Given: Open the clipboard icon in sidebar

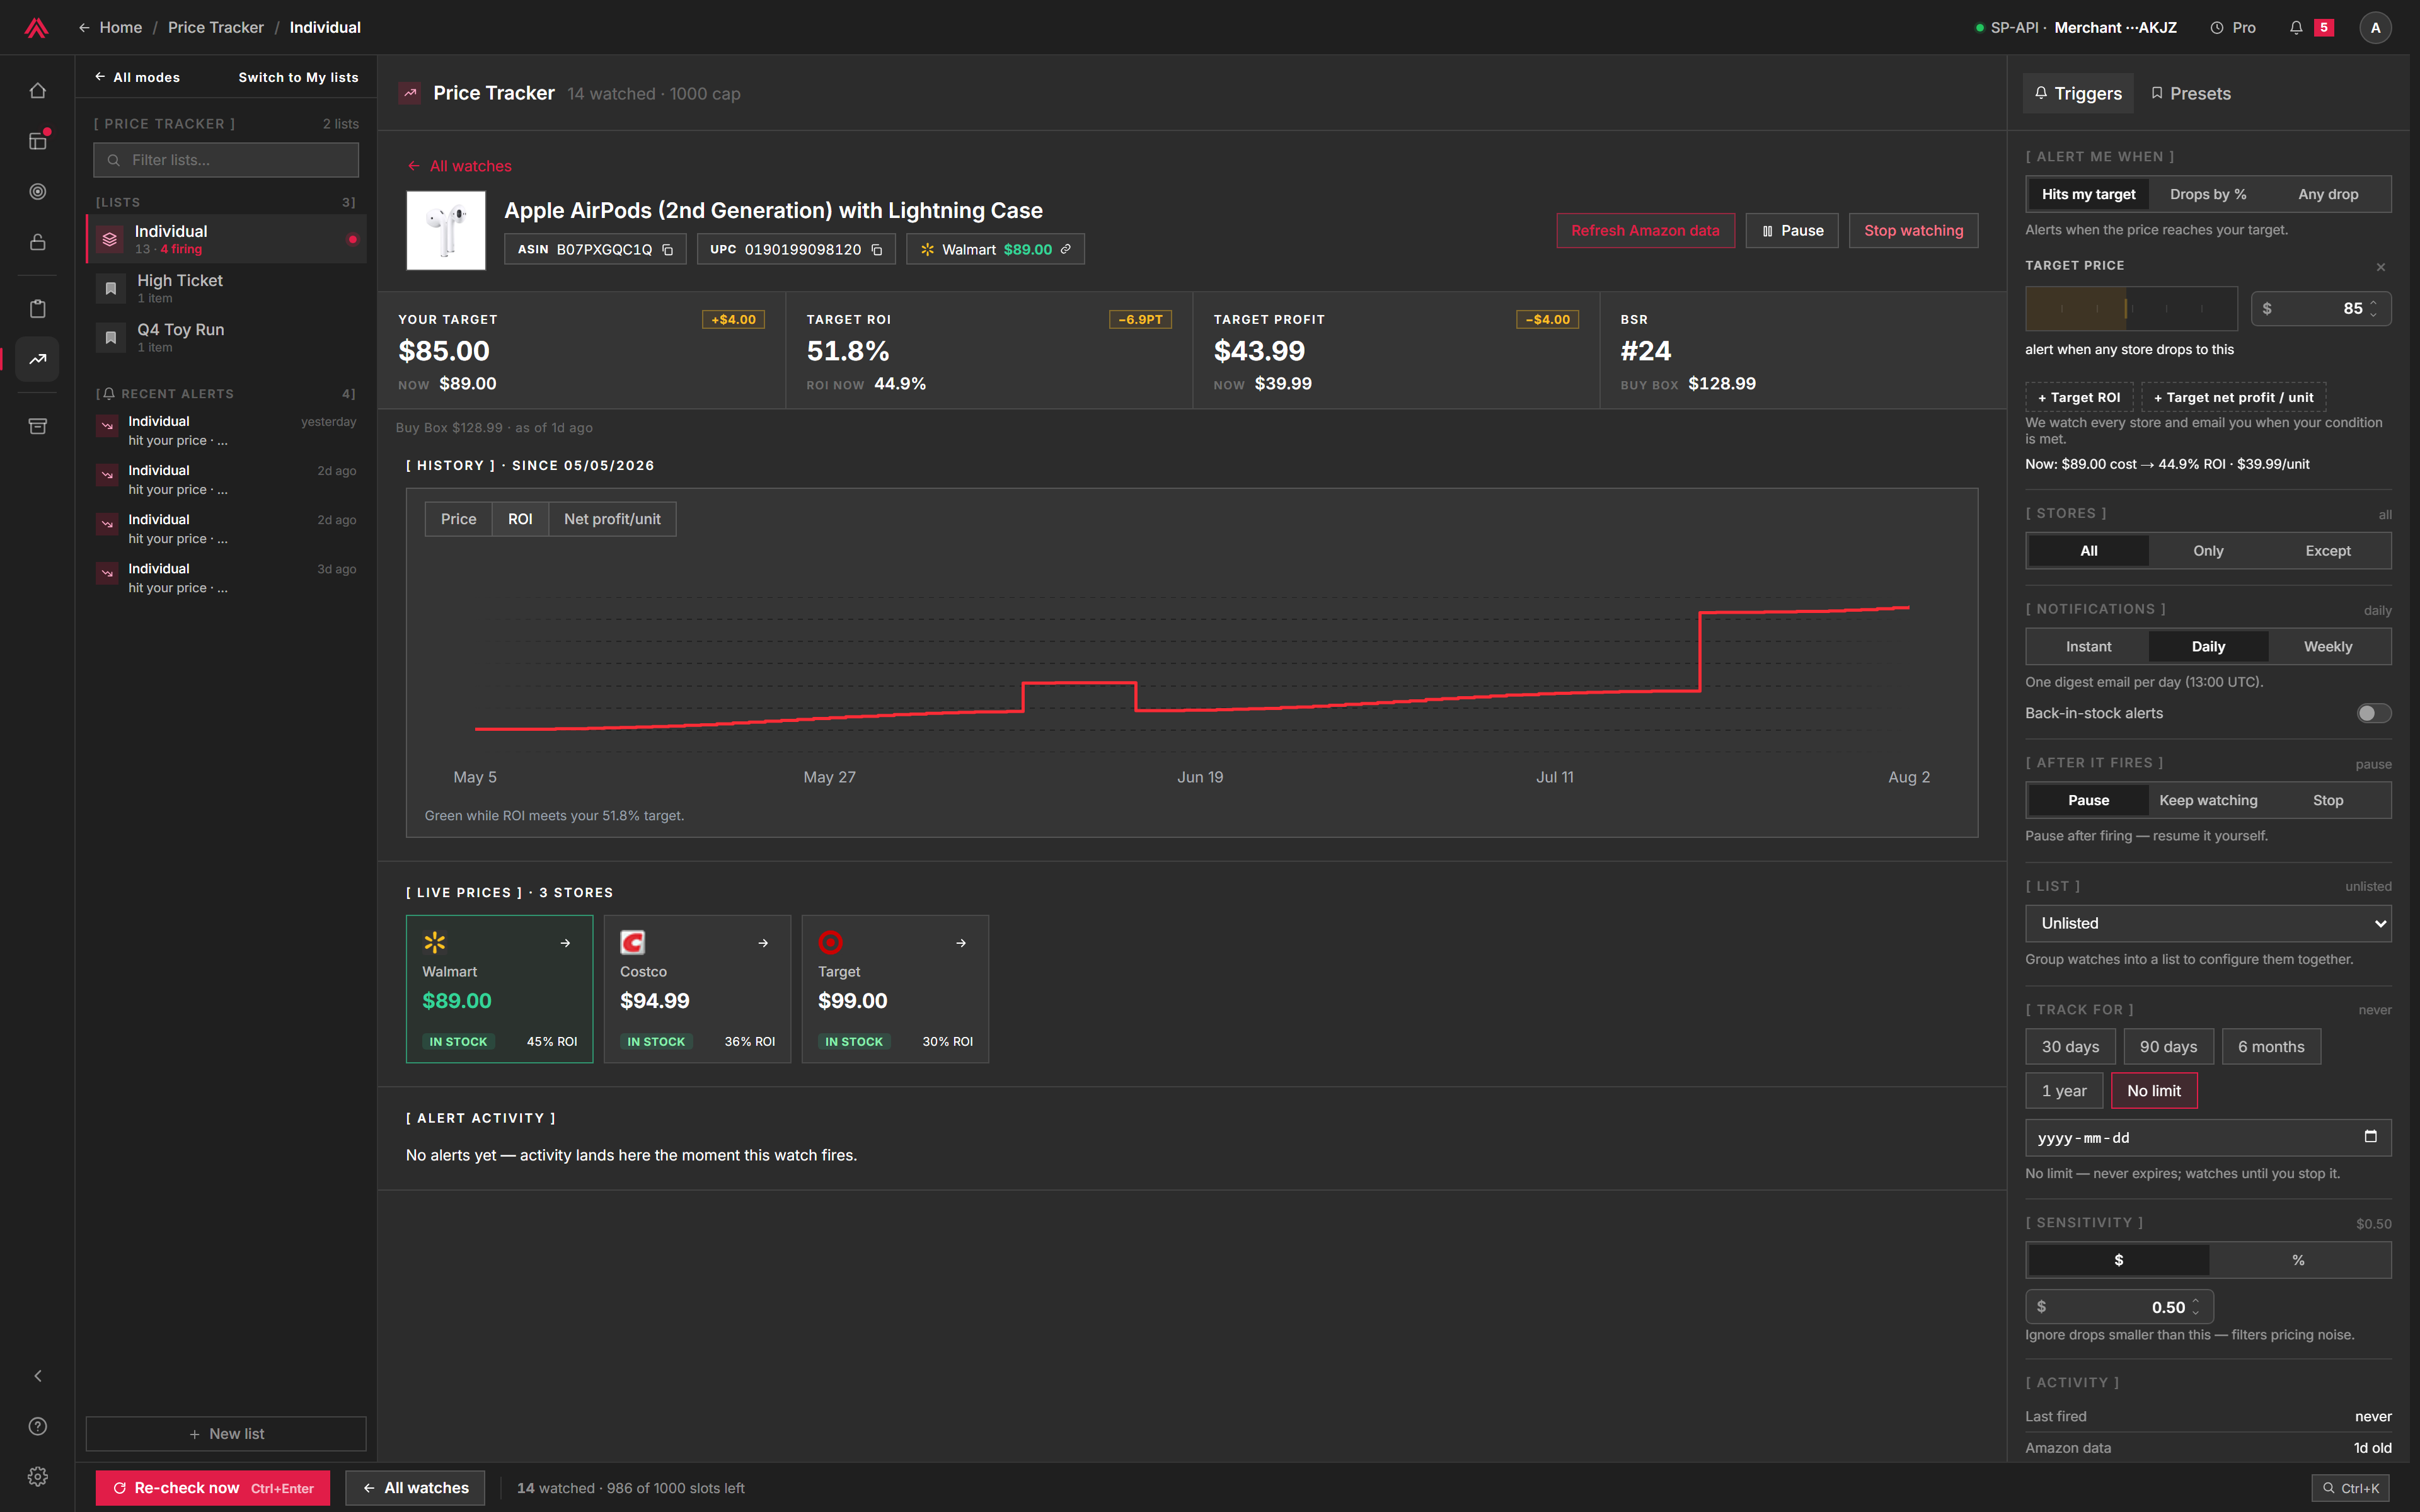Looking at the screenshot, I should pos(37,308).
